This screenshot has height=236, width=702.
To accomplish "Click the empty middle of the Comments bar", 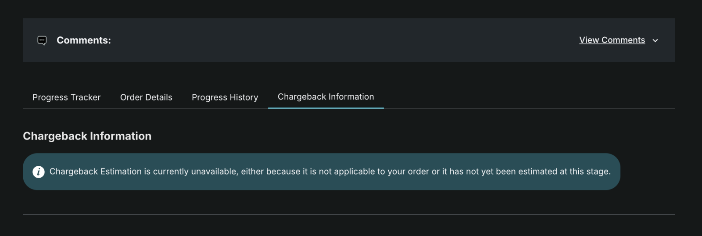I will point(342,40).
